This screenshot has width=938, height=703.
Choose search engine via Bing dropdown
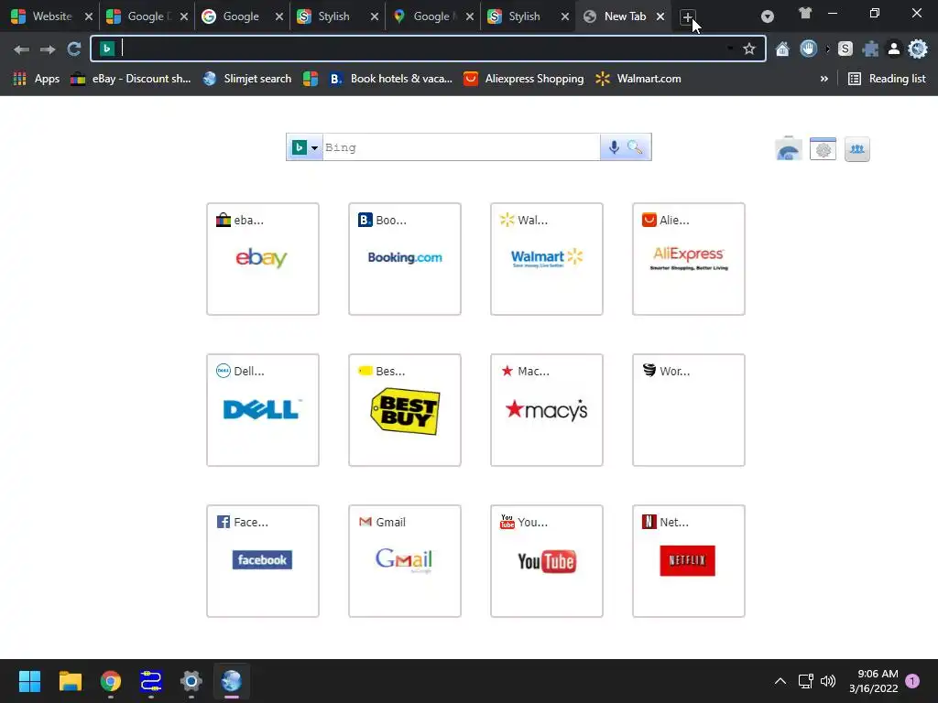(305, 147)
